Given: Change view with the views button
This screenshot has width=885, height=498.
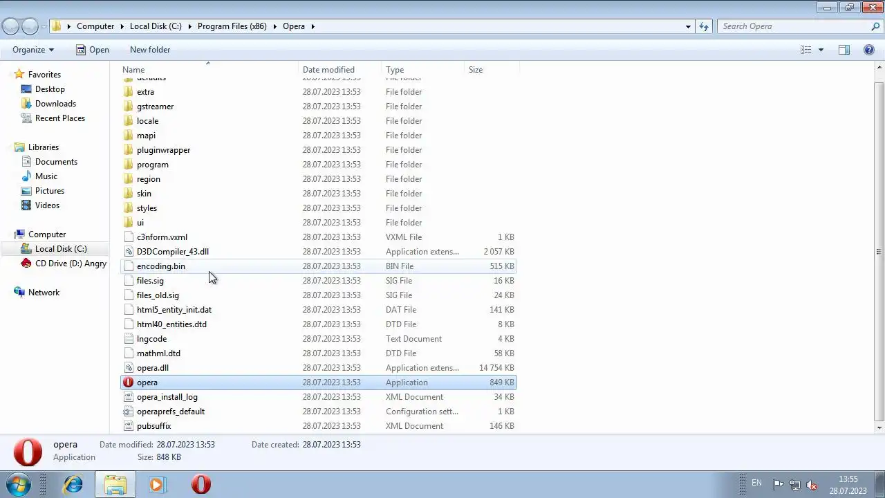Looking at the screenshot, I should point(806,50).
